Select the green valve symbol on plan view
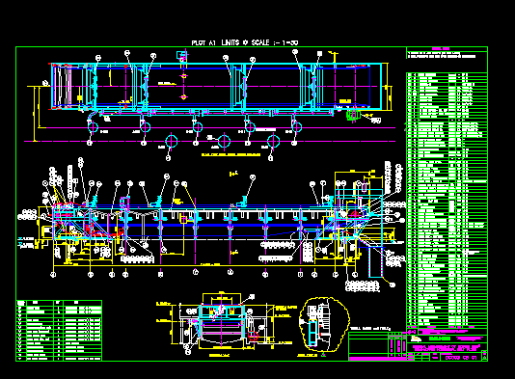 point(353,115)
